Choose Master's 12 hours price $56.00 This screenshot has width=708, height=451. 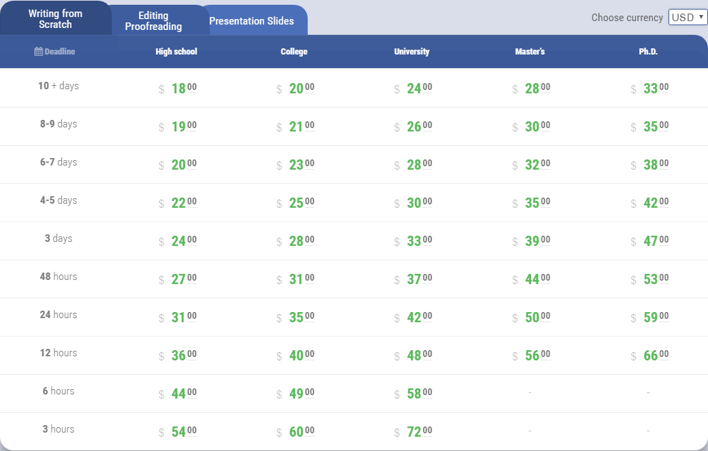532,355
